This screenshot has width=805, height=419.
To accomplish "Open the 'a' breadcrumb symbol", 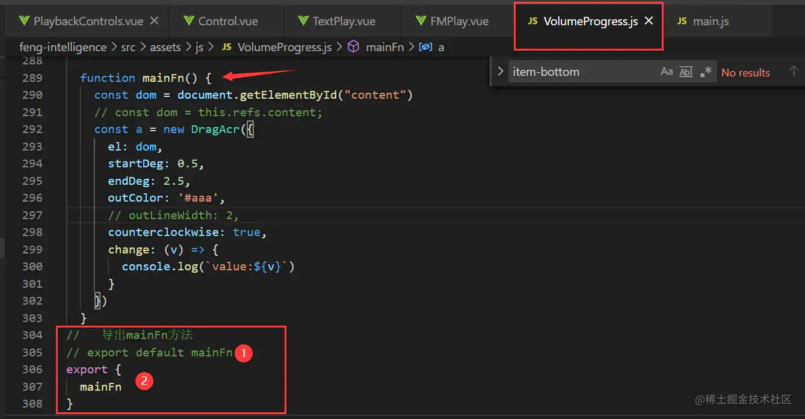I will (x=441, y=47).
